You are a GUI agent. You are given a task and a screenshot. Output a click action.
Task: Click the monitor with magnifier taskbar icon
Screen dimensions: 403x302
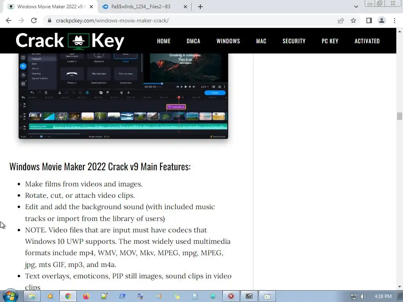[140, 296]
